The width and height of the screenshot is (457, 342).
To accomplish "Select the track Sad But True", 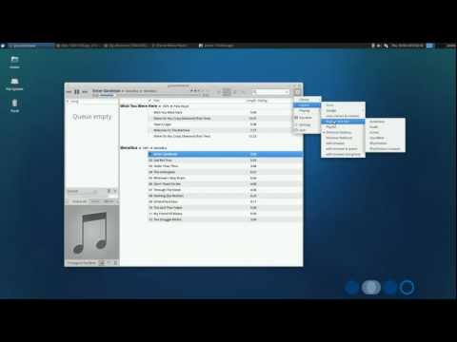I will point(226,161).
